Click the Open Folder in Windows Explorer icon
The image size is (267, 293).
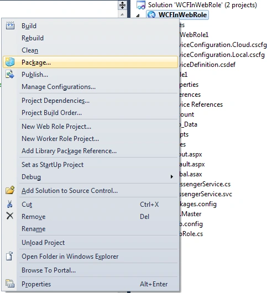pyautogui.click(x=9, y=256)
